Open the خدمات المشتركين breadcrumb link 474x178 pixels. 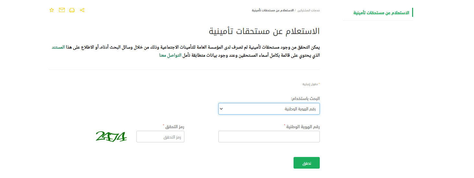click(308, 10)
